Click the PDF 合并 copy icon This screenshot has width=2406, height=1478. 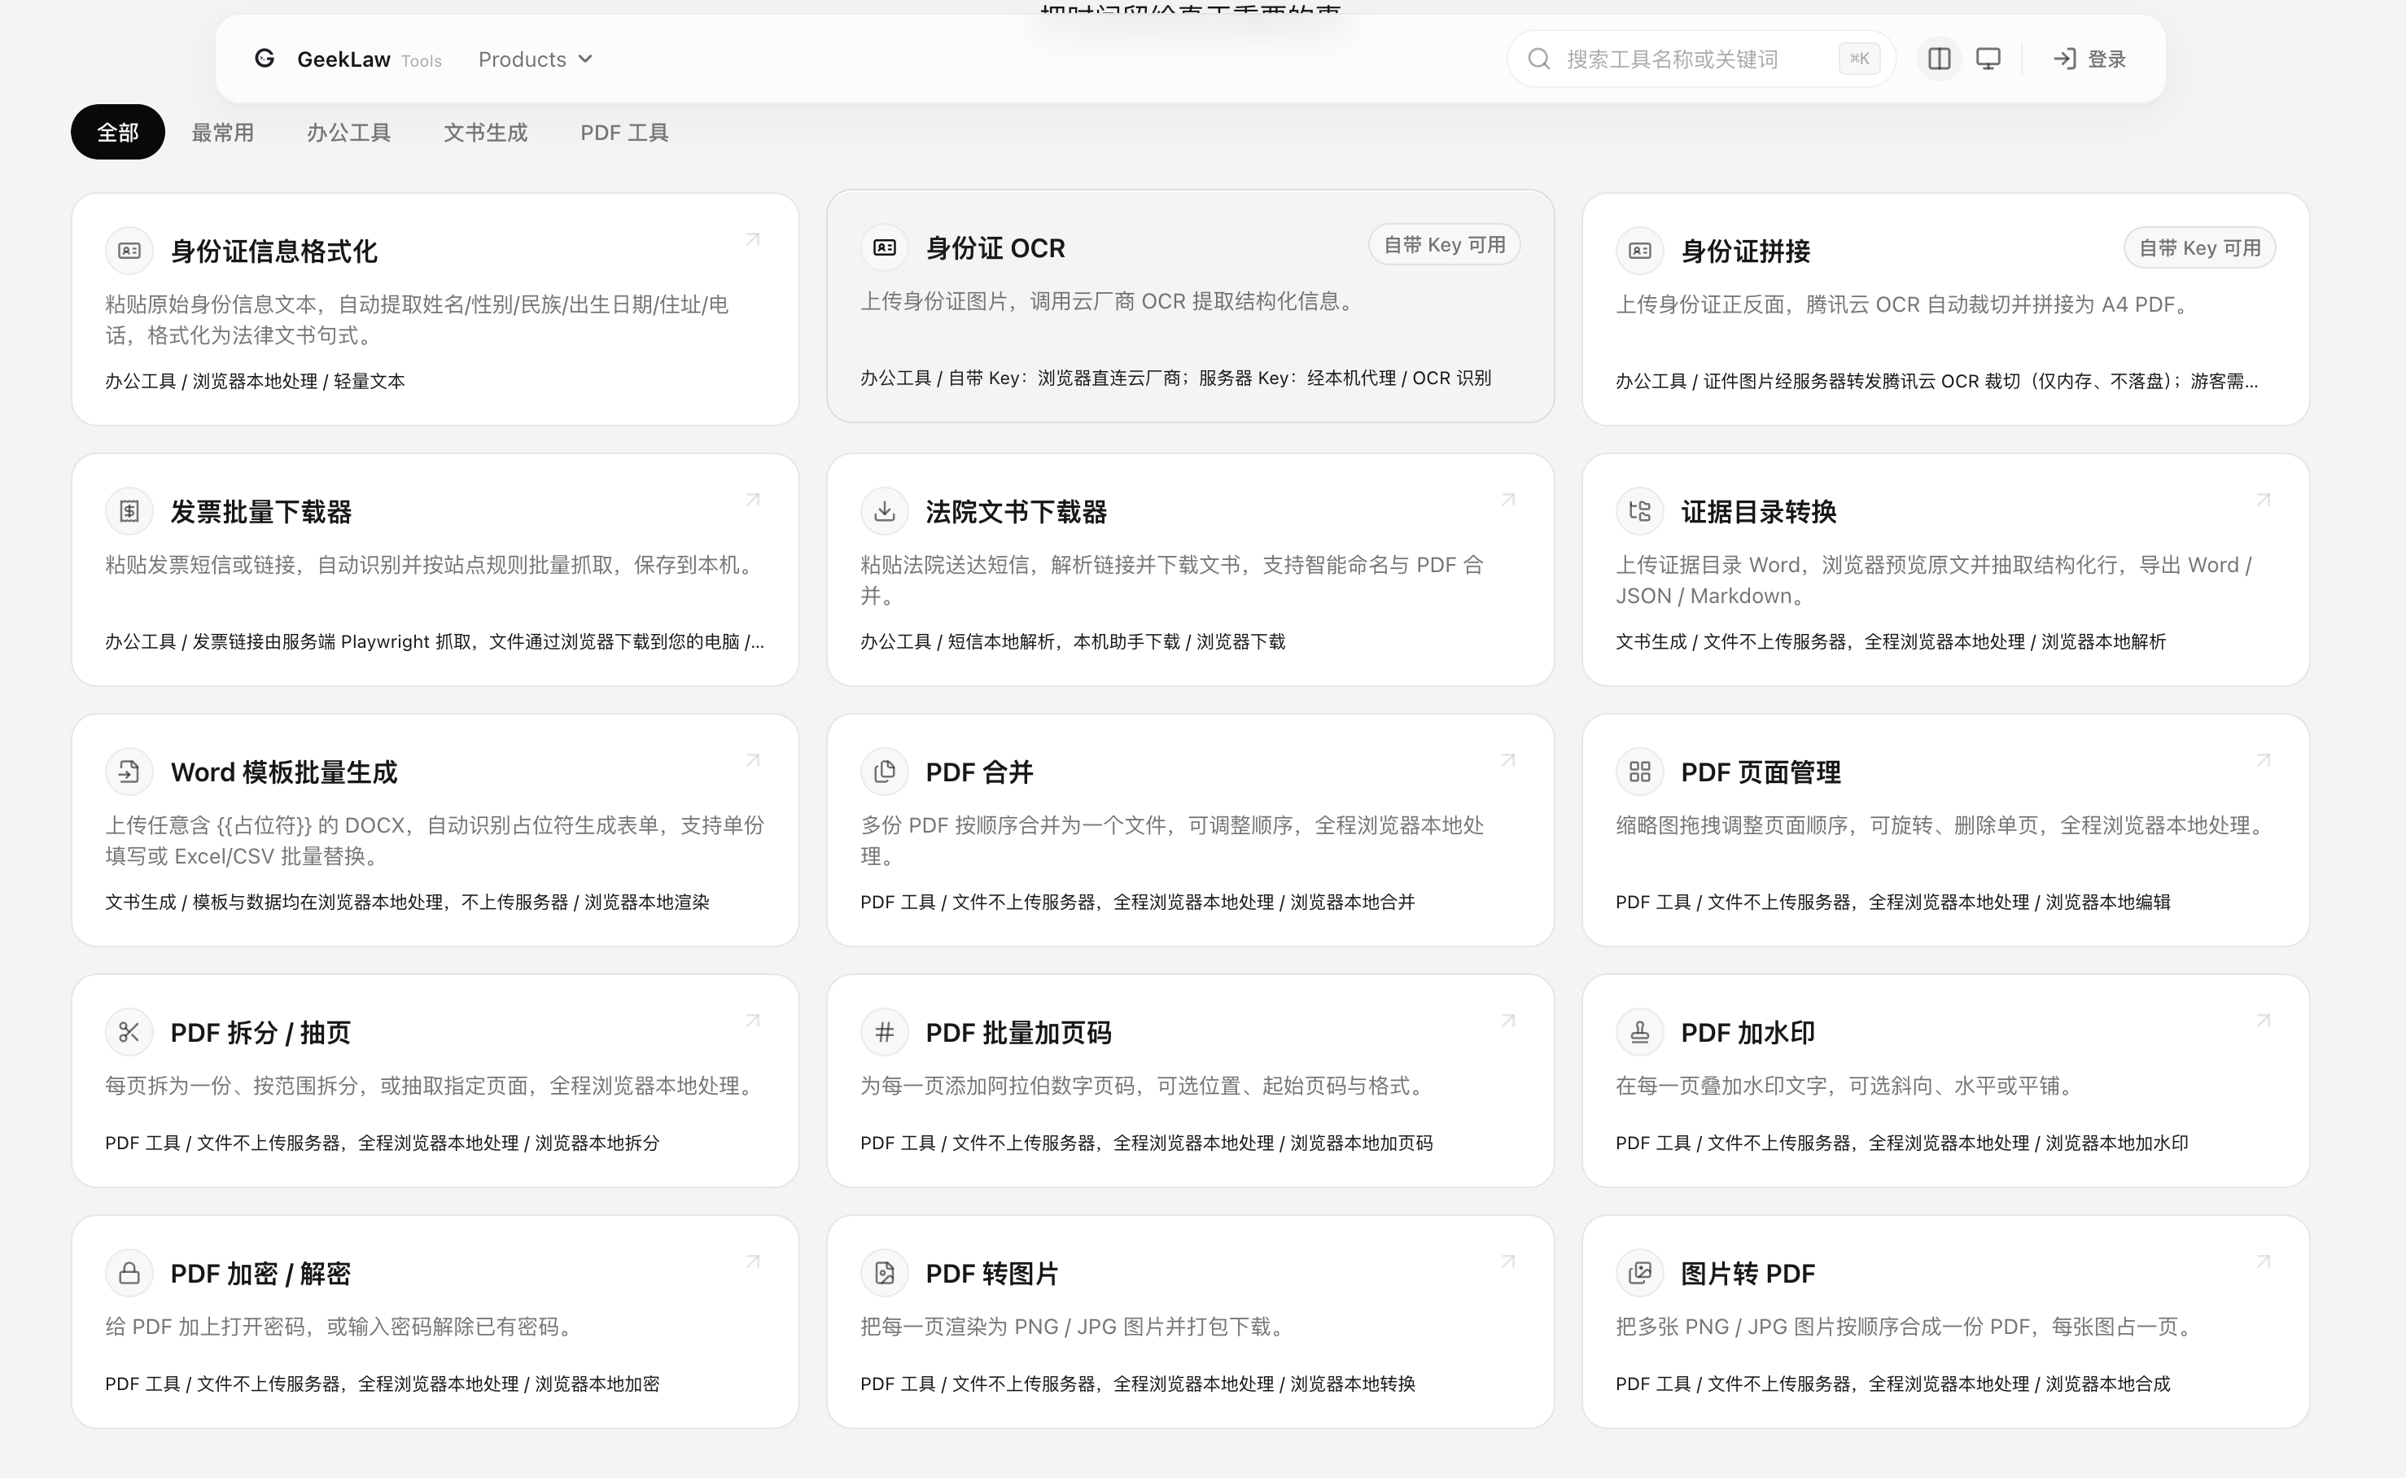coord(885,772)
